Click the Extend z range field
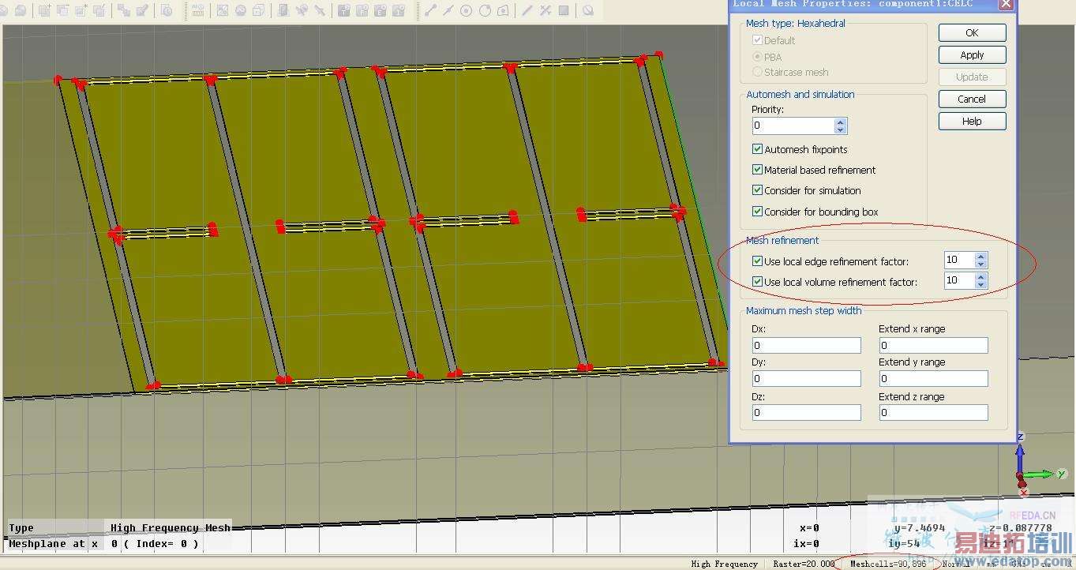 point(933,413)
